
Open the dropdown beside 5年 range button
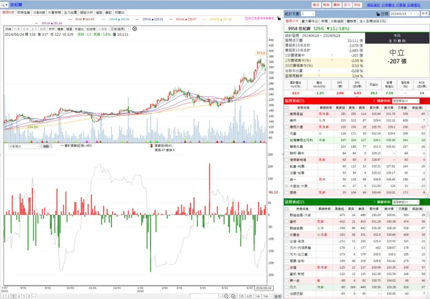272,296
